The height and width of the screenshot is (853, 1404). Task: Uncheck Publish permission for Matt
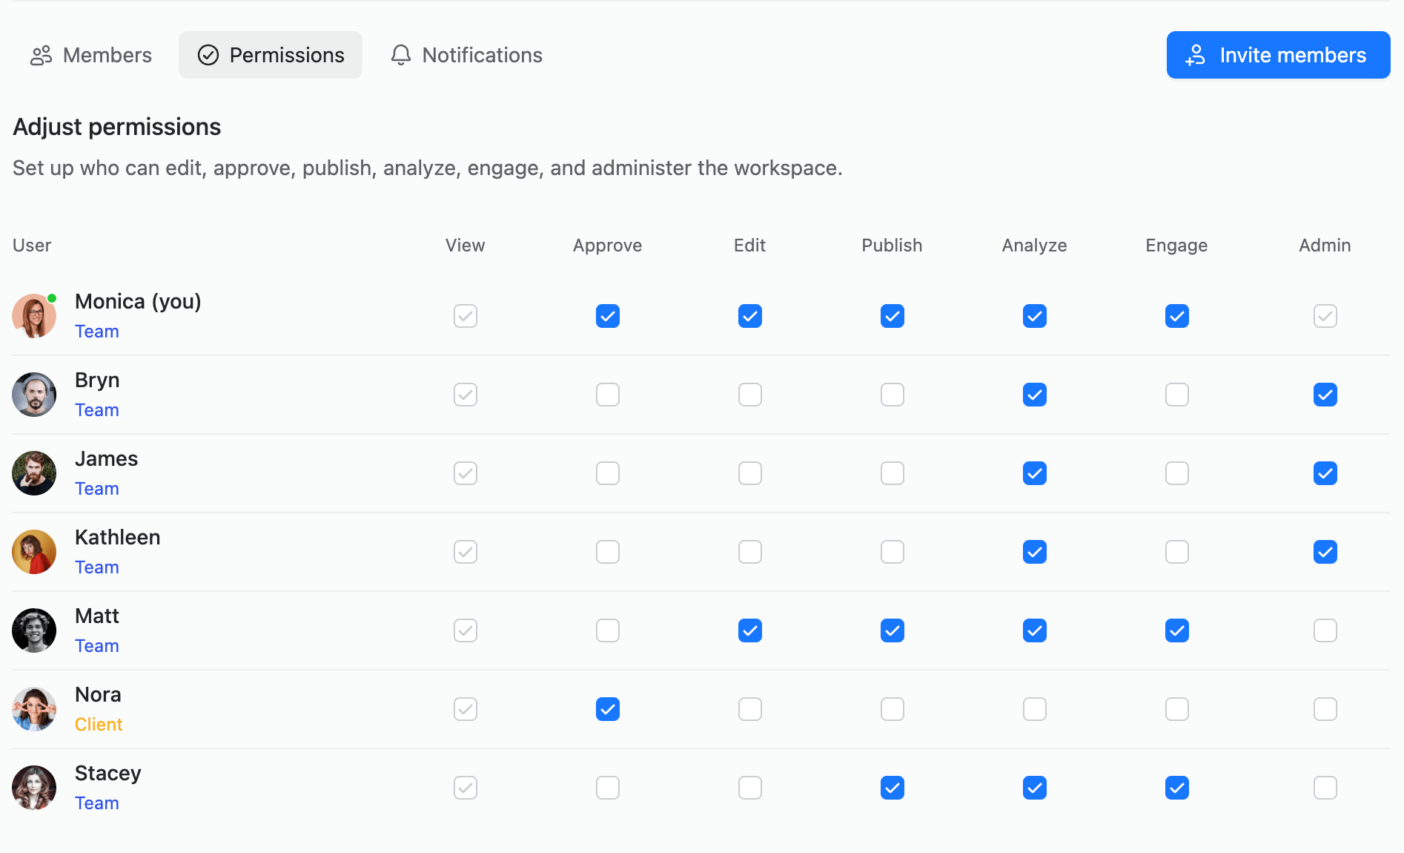point(893,630)
